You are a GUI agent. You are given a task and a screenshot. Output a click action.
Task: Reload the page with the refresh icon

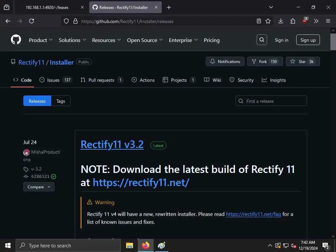point(31,21)
